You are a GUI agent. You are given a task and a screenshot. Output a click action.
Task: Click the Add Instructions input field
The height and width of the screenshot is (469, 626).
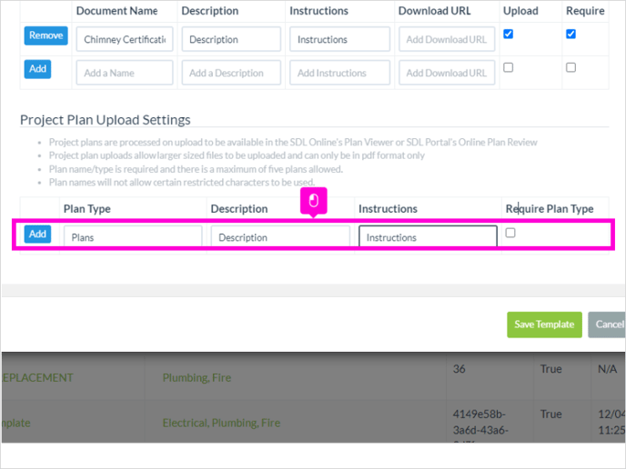339,73
